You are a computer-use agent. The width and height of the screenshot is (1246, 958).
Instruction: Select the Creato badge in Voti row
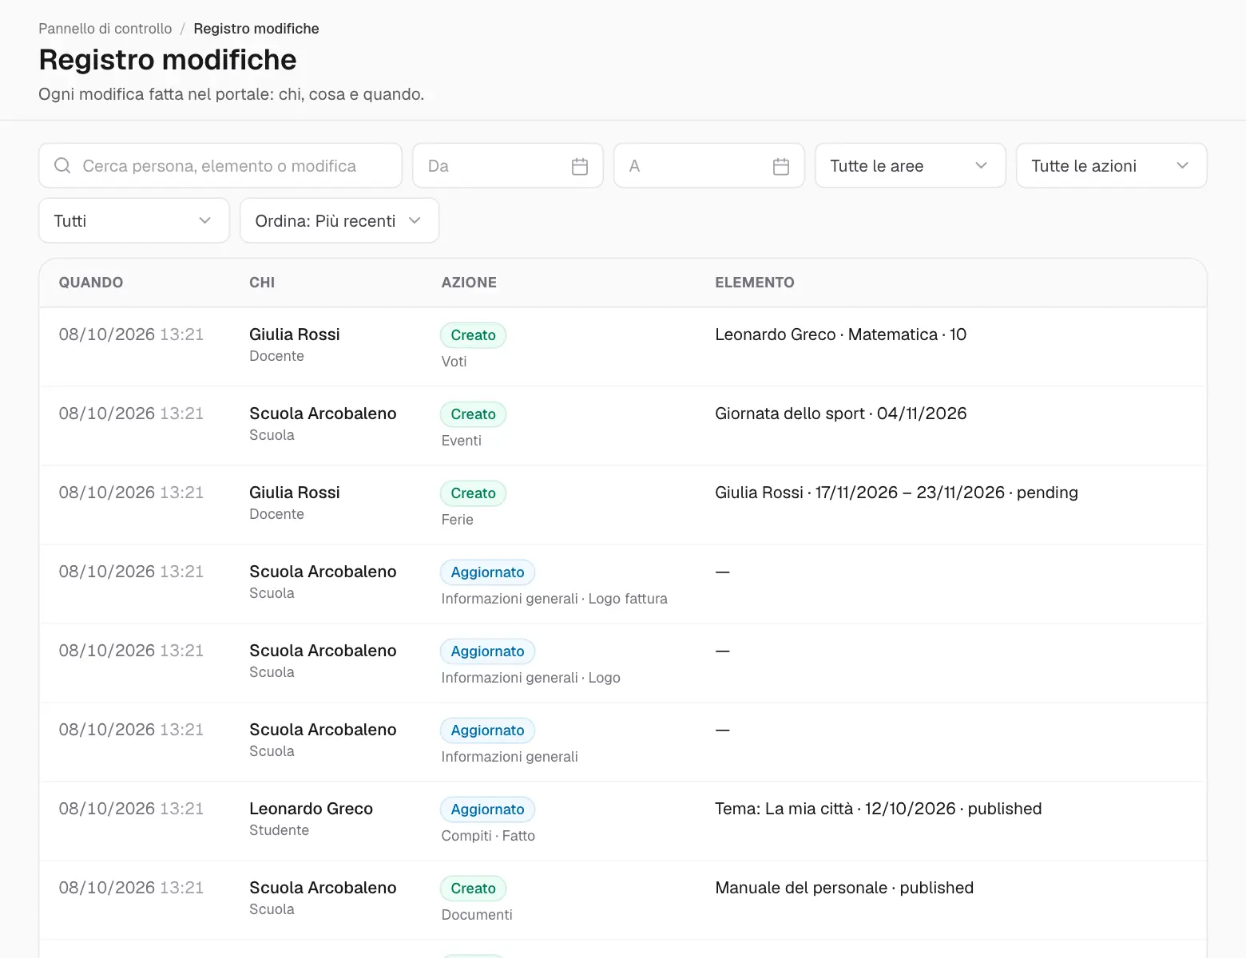click(x=473, y=335)
